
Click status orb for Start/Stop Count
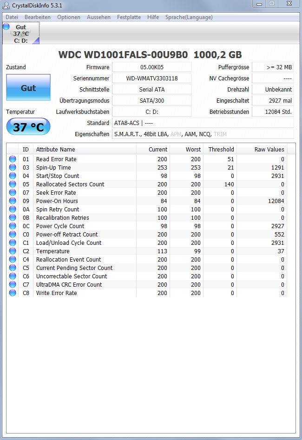[x=13, y=176]
